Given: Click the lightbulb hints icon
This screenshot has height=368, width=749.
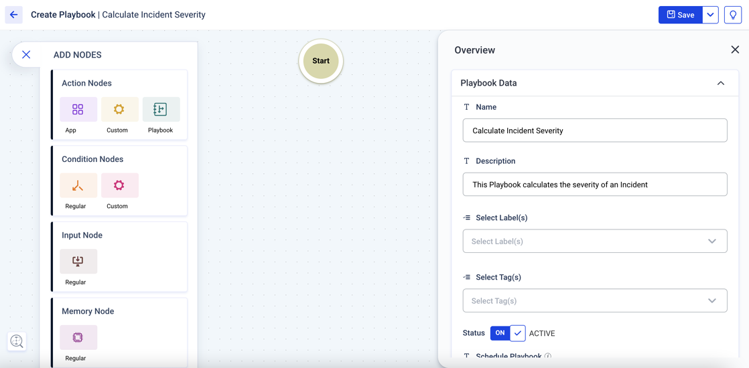Looking at the screenshot, I should (x=732, y=15).
